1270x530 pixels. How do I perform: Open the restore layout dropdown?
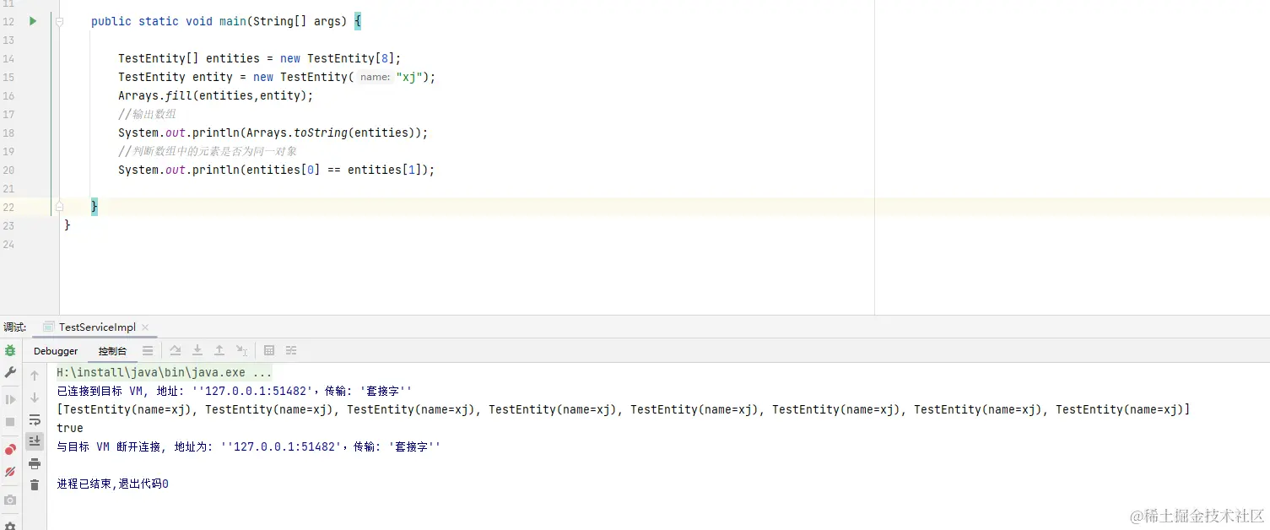click(x=290, y=350)
